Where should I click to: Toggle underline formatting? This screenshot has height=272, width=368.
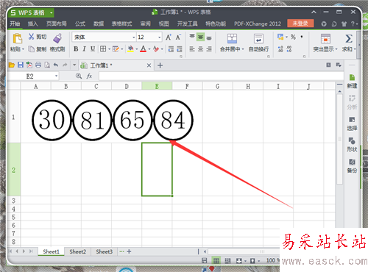(93, 49)
